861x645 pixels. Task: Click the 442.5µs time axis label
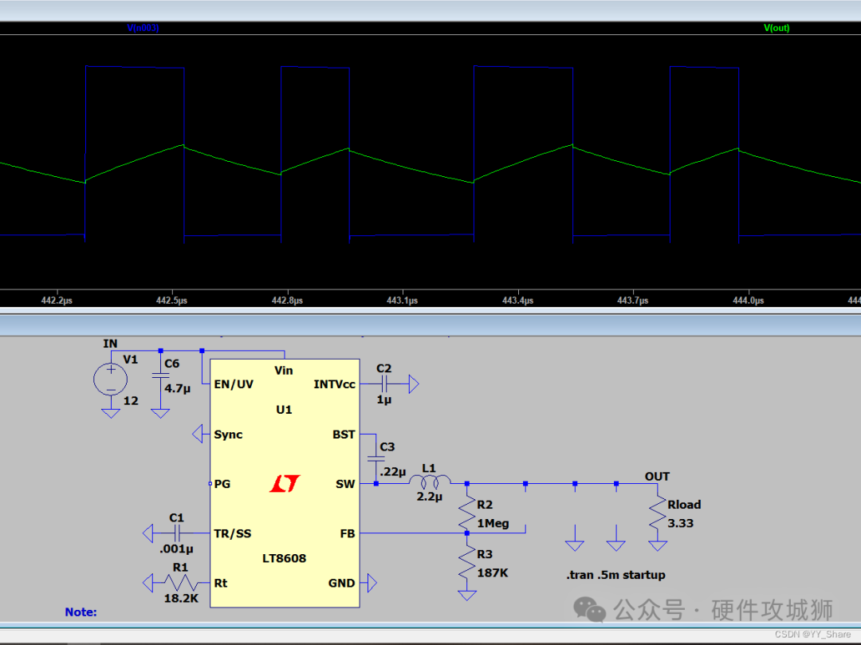click(171, 301)
